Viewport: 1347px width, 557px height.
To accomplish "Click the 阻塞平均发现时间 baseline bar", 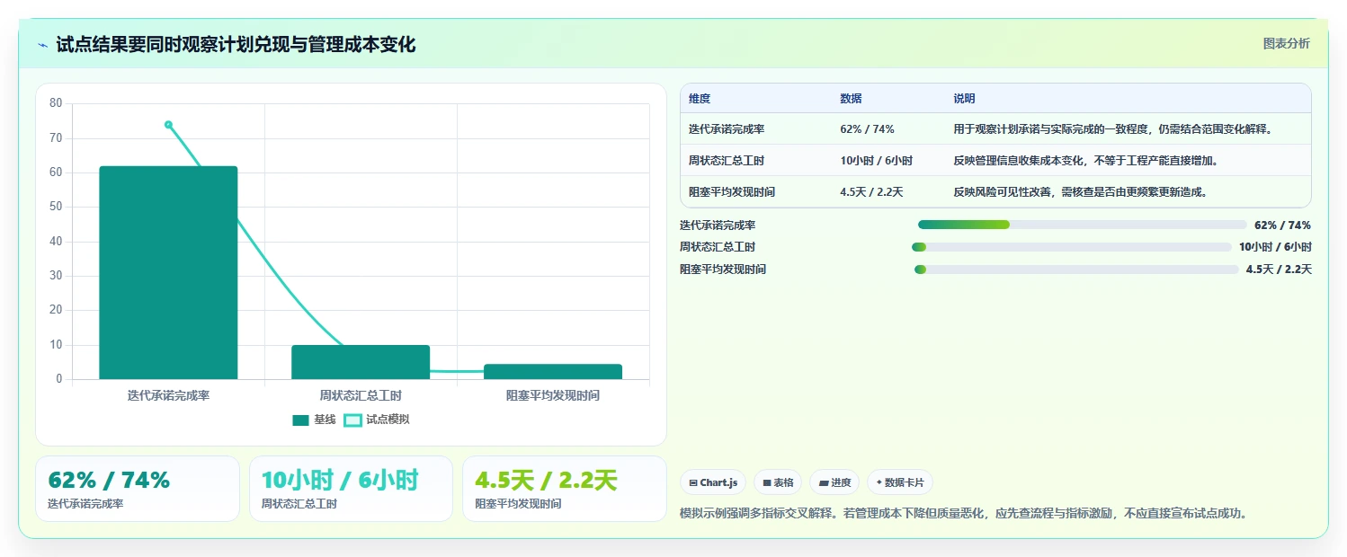I will [553, 372].
